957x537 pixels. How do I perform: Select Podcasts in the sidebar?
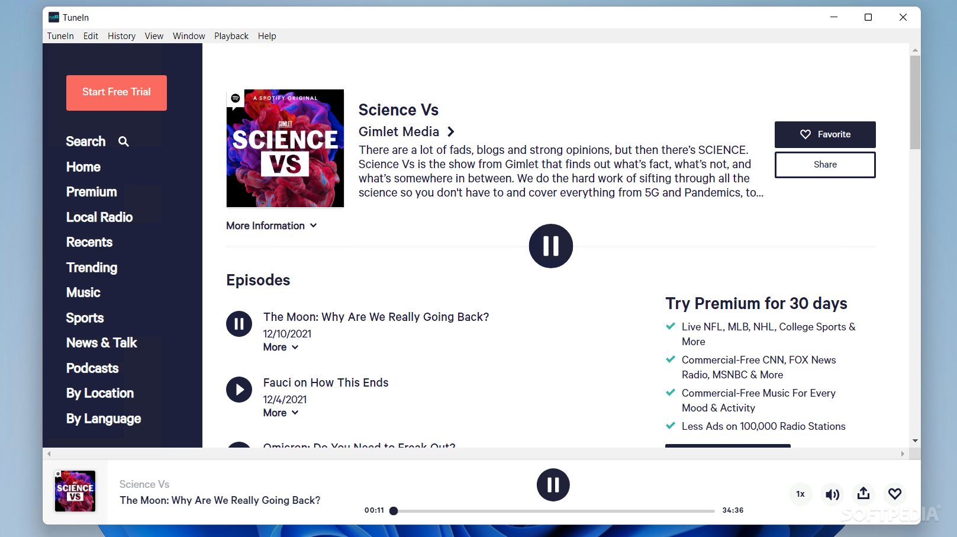pos(92,368)
